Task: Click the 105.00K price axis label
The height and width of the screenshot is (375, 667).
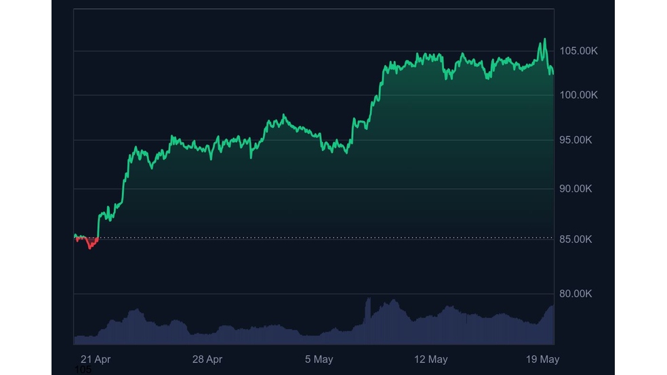Action: (578, 51)
